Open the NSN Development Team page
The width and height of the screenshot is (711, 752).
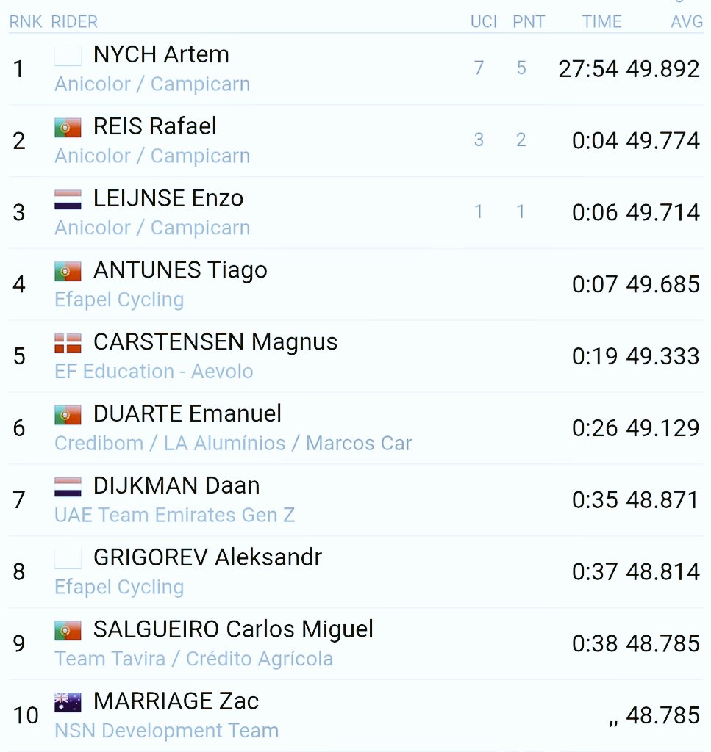(x=166, y=731)
